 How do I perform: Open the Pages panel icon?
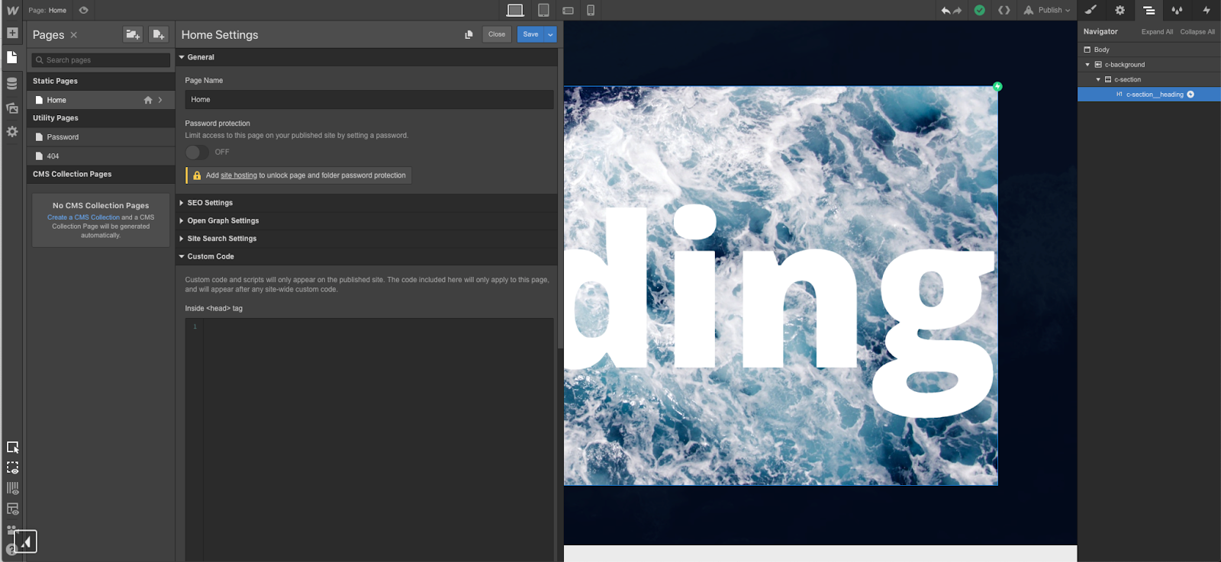coord(12,57)
